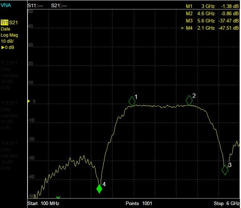Screen dimensions: 241x208
Task: Click the Start 100 MHz frequency field
Action: tap(43, 203)
